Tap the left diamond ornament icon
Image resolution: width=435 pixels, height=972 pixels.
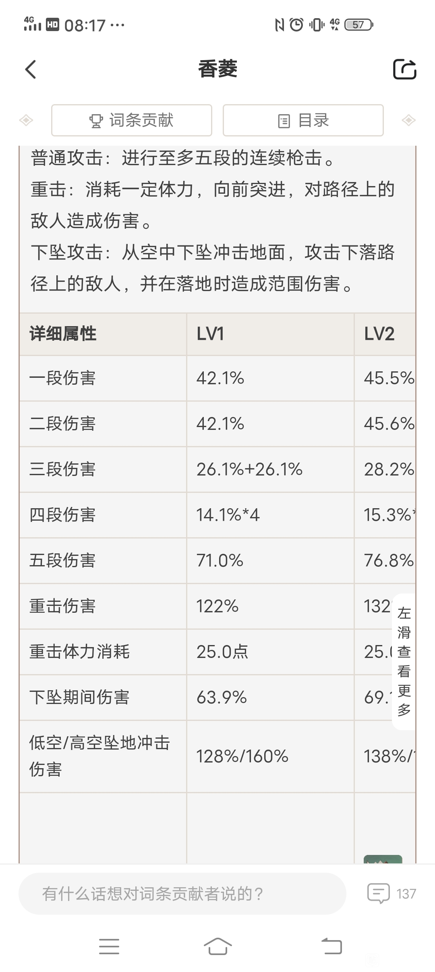point(26,120)
